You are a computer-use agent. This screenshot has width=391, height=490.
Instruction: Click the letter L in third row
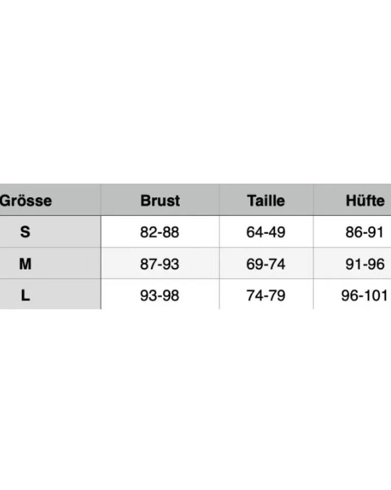point(25,295)
